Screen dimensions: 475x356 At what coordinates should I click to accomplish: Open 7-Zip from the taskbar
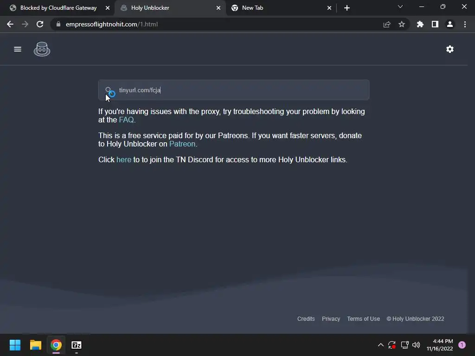77,345
